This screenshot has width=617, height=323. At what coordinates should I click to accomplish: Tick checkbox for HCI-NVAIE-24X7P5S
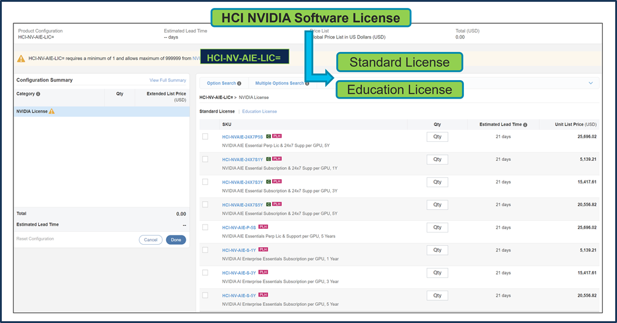pos(205,136)
